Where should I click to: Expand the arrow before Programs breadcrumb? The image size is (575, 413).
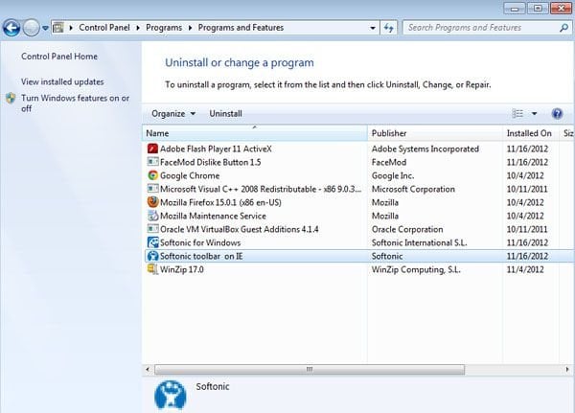tap(138, 28)
